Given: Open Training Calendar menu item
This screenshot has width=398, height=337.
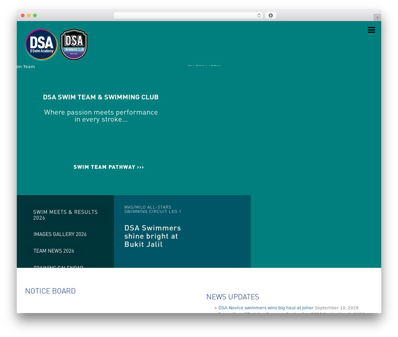Looking at the screenshot, I should [x=58, y=267].
